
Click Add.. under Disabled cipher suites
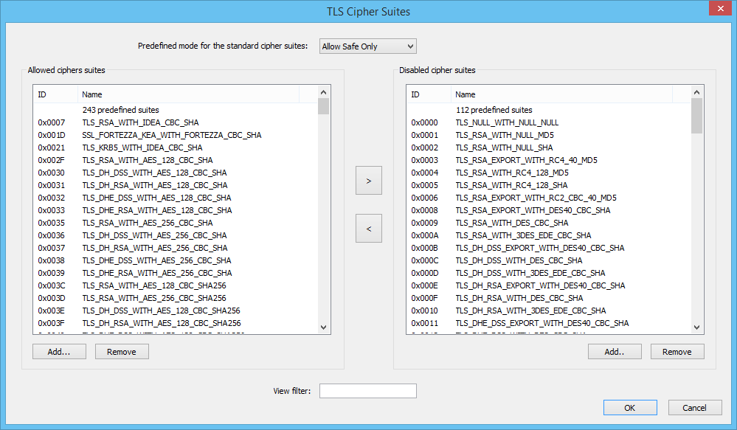click(x=615, y=352)
